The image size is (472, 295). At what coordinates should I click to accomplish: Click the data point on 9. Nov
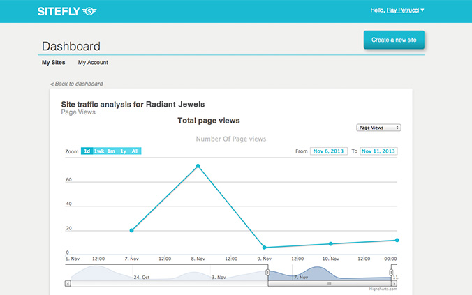click(265, 248)
